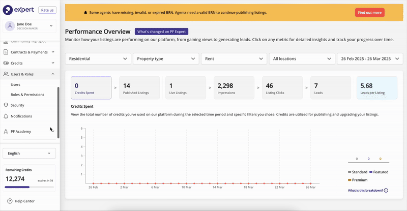This screenshot has width=407, height=211.
Task: Open the date range dropdown
Action: pos(370,58)
